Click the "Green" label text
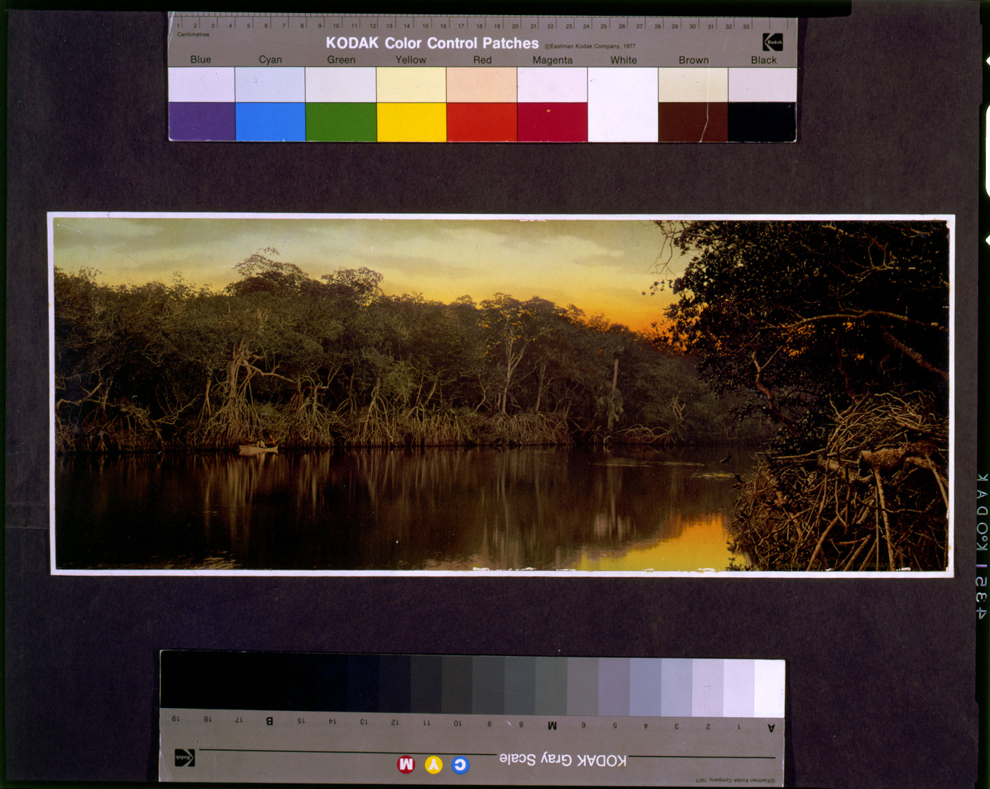The image size is (990, 789). 341,60
